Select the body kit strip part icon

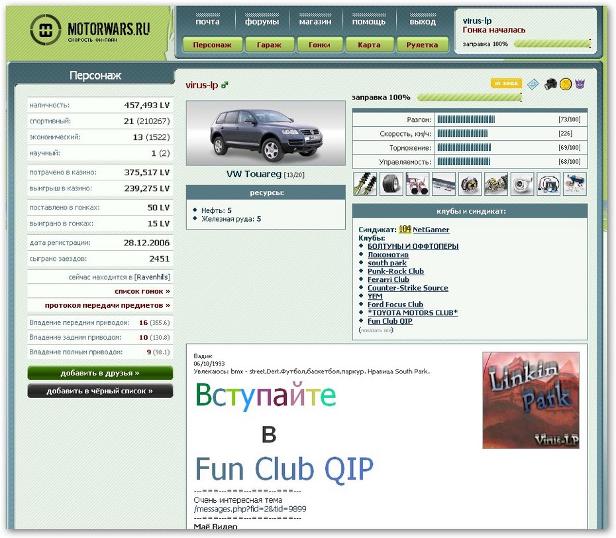point(444,183)
